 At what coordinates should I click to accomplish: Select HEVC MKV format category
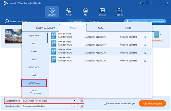click(34, 67)
